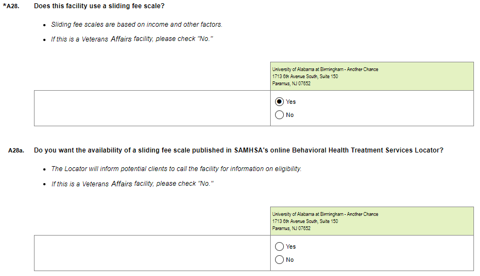Click the green facility address header under A28a
This screenshot has width=480, height=276.
pos(372,221)
